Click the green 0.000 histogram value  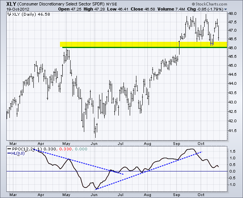coord(81,149)
